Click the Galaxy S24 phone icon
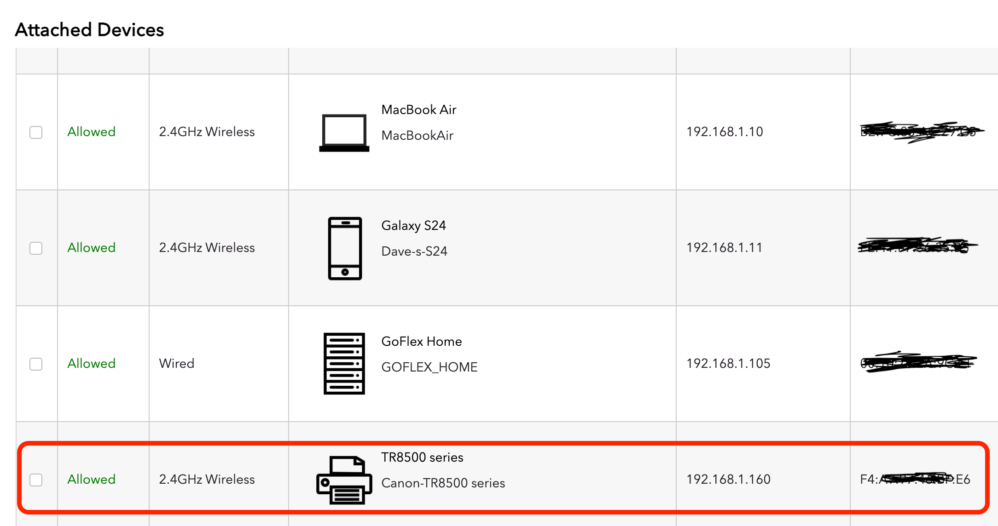The image size is (998, 526). point(345,248)
